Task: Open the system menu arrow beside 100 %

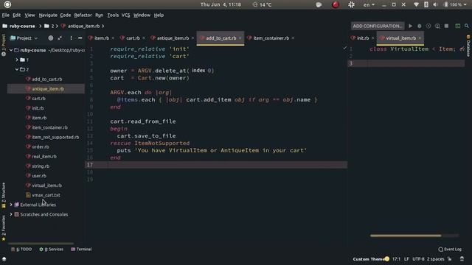Action: (465, 4)
